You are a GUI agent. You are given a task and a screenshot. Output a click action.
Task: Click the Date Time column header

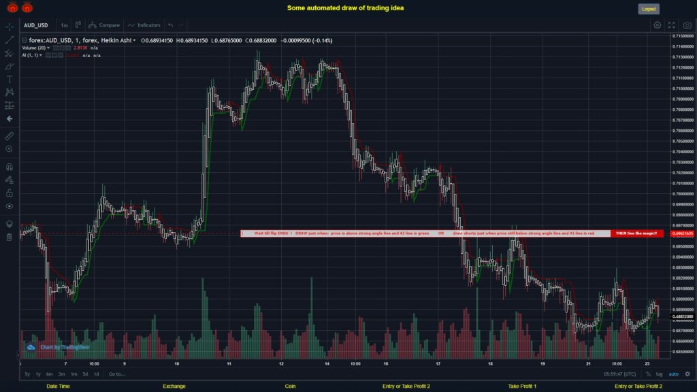[x=59, y=387]
